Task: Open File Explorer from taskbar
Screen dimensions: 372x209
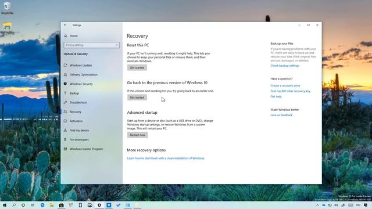Action: pos(52,205)
